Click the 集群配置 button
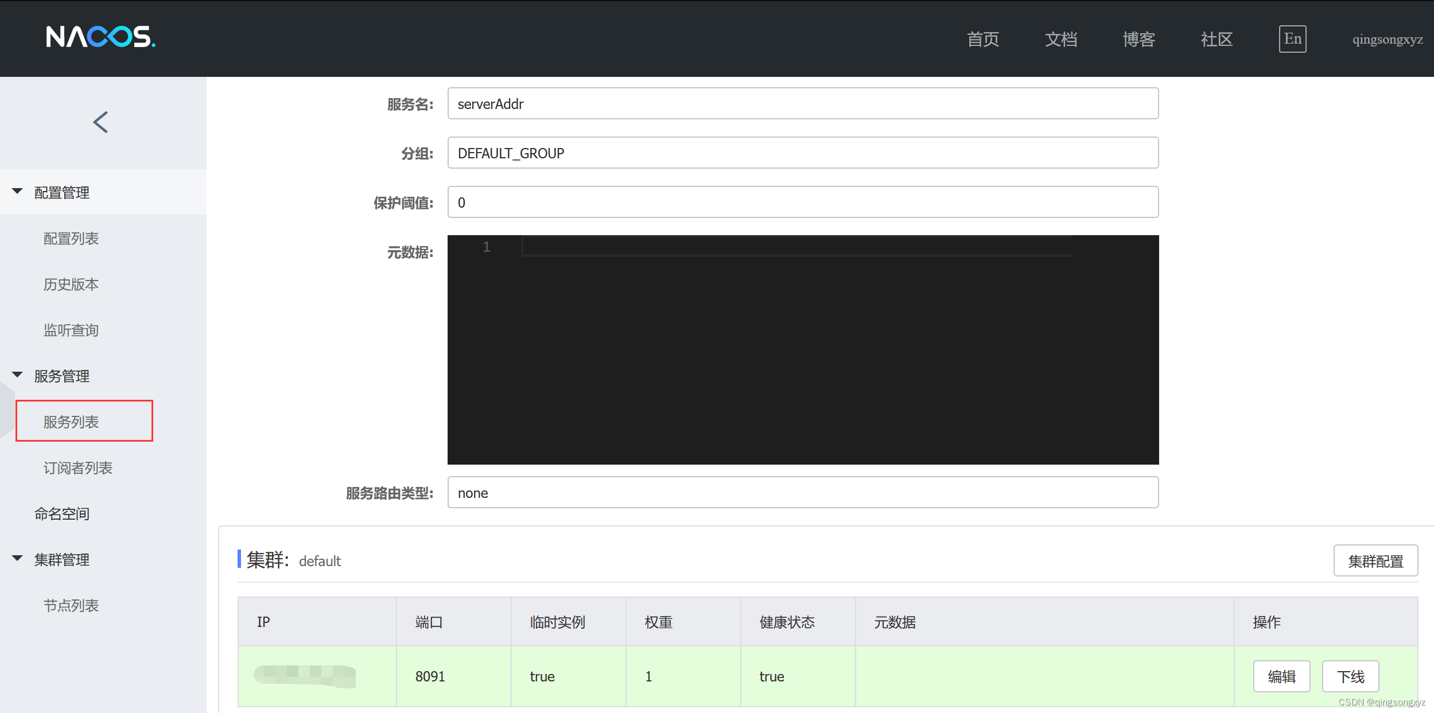This screenshot has height=713, width=1434. pyautogui.click(x=1375, y=560)
